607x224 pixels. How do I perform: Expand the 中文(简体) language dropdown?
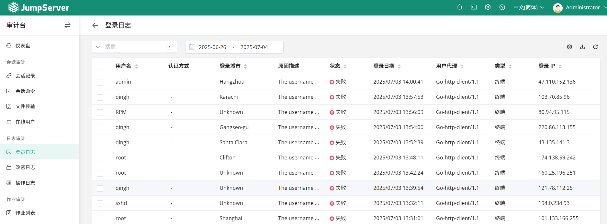(529, 7)
